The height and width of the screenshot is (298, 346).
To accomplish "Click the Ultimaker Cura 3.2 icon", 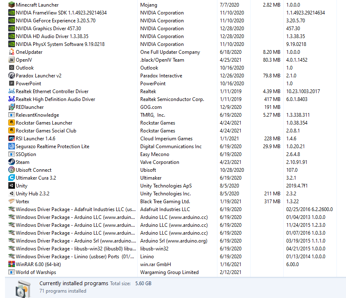I will click(x=12, y=178).
